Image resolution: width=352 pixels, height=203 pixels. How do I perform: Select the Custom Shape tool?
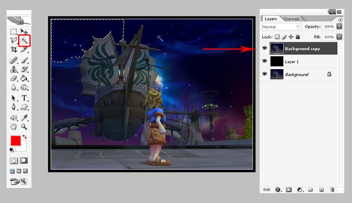pos(24,107)
